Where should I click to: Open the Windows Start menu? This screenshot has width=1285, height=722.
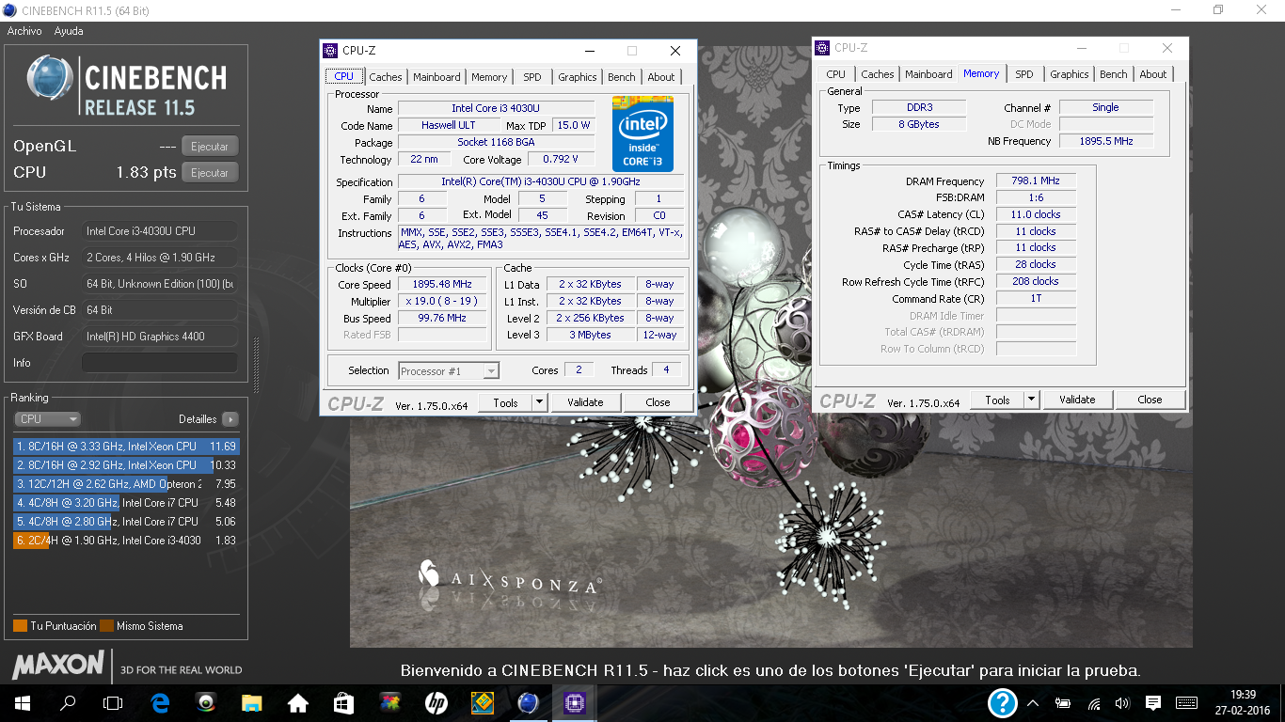point(22,702)
